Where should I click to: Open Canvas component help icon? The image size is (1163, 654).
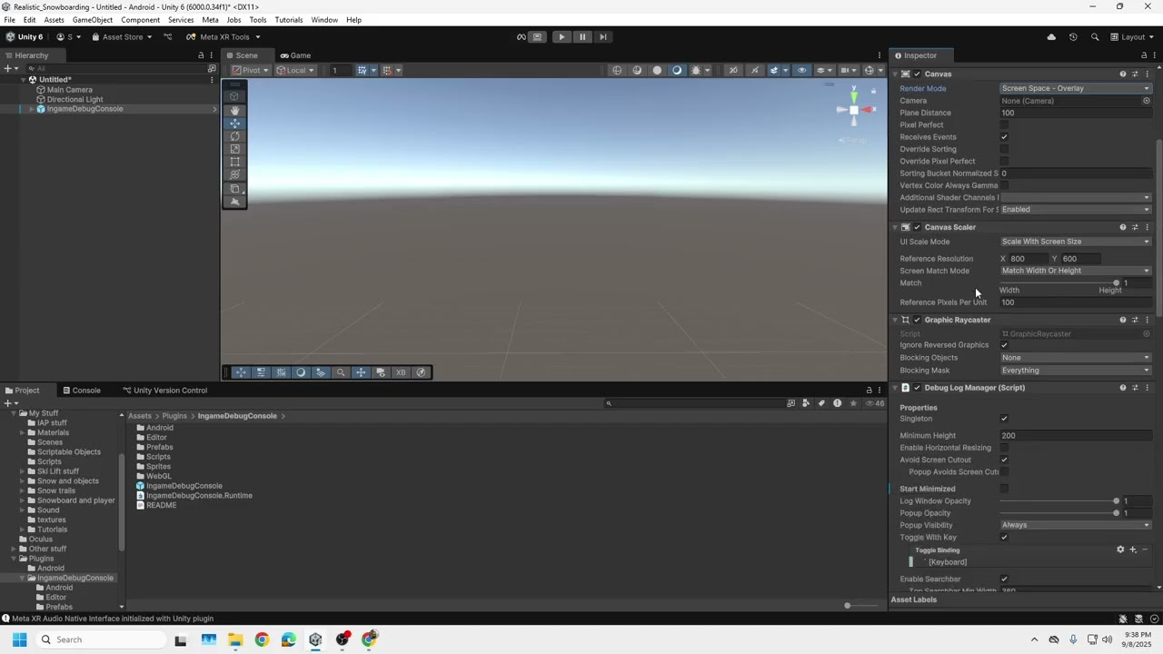pyautogui.click(x=1123, y=74)
